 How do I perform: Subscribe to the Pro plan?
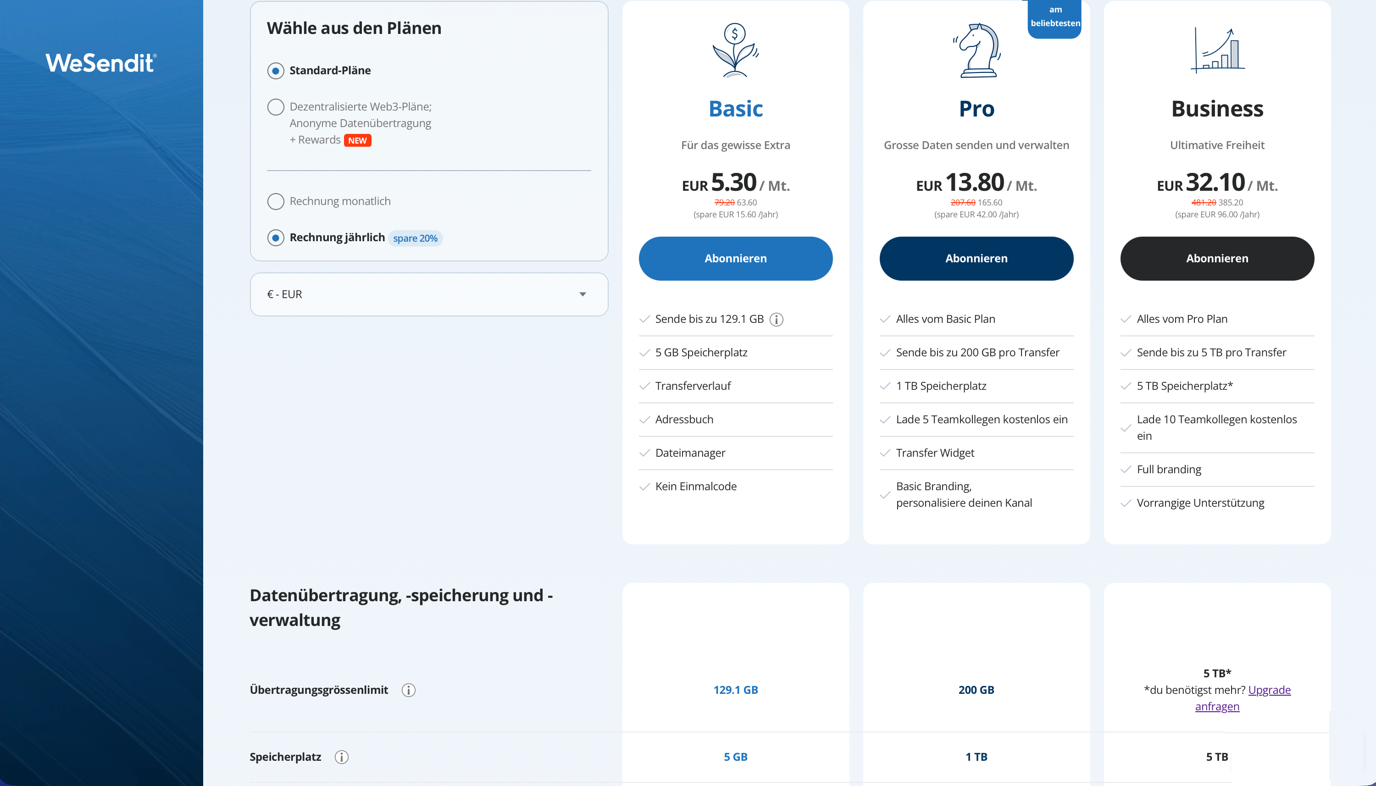click(976, 258)
